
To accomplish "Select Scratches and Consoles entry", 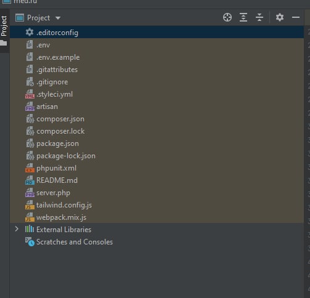I will click(x=157, y=242).
